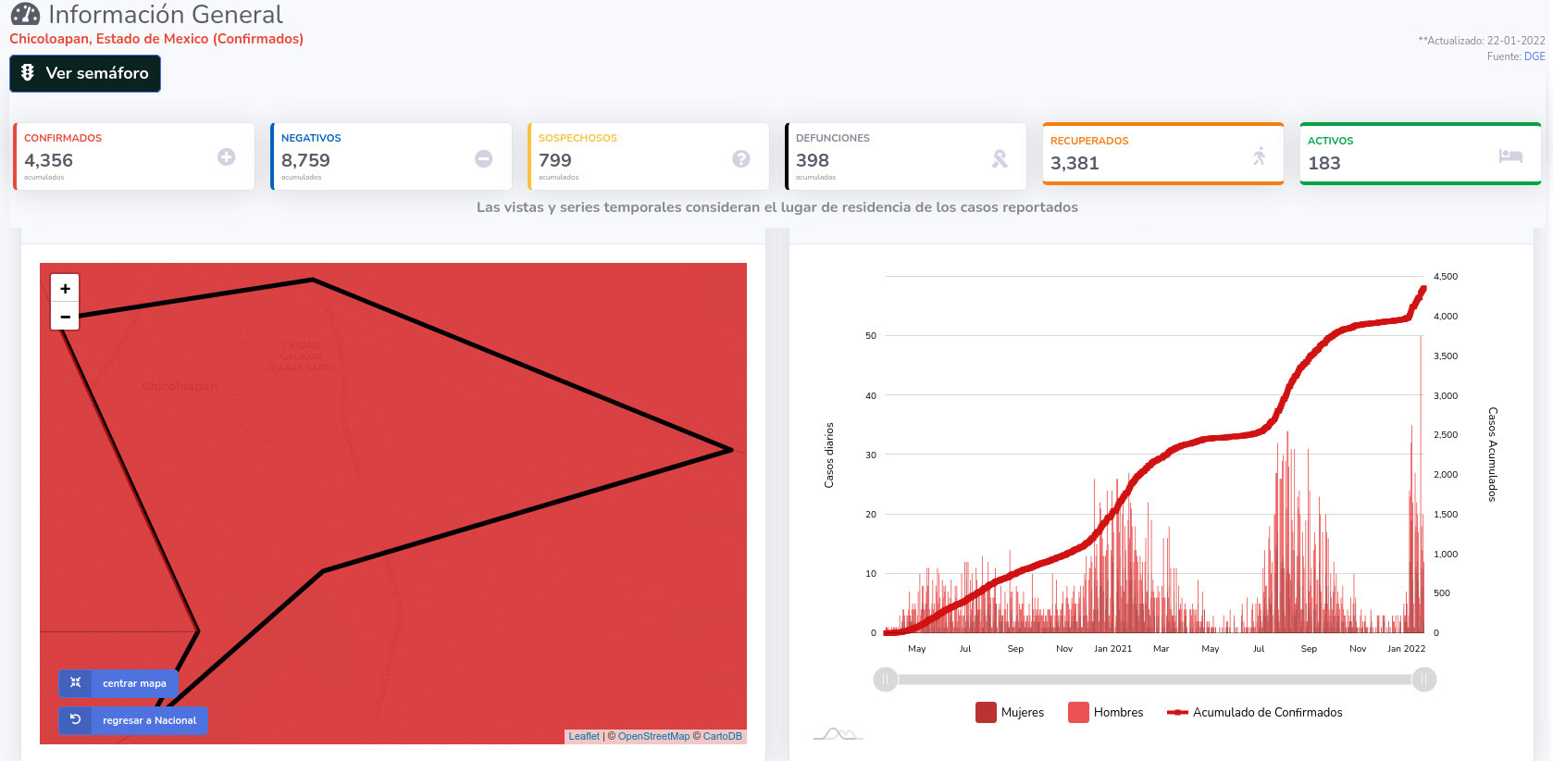The image size is (1553, 761).
Task: Click the Recuperados walking person icon
Action: pyautogui.click(x=1259, y=156)
